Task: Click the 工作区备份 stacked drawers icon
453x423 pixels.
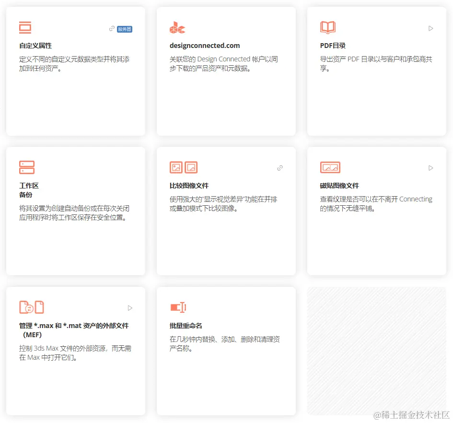Action: point(27,167)
